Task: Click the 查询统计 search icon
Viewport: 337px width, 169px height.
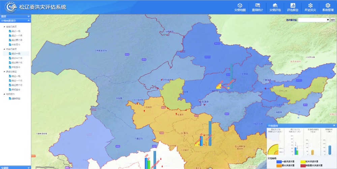Action: tap(257, 5)
